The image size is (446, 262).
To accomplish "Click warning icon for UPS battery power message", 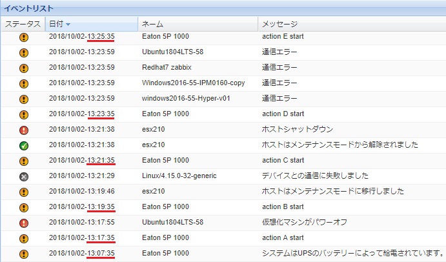I will point(23,254).
